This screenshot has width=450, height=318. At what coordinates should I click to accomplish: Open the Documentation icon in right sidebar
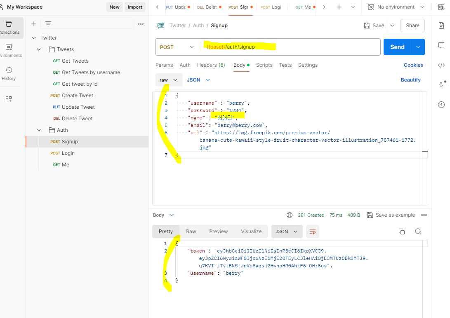[441, 26]
